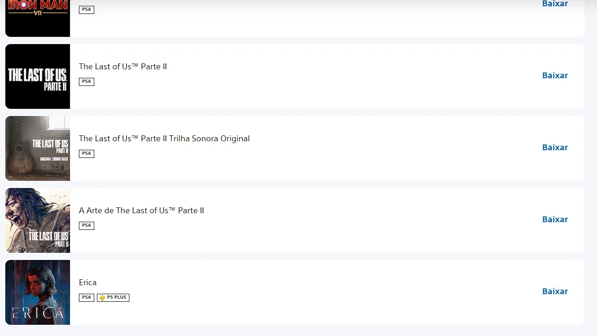Download The Last of Us Parte II with Baixar
The image size is (597, 336).
point(555,76)
